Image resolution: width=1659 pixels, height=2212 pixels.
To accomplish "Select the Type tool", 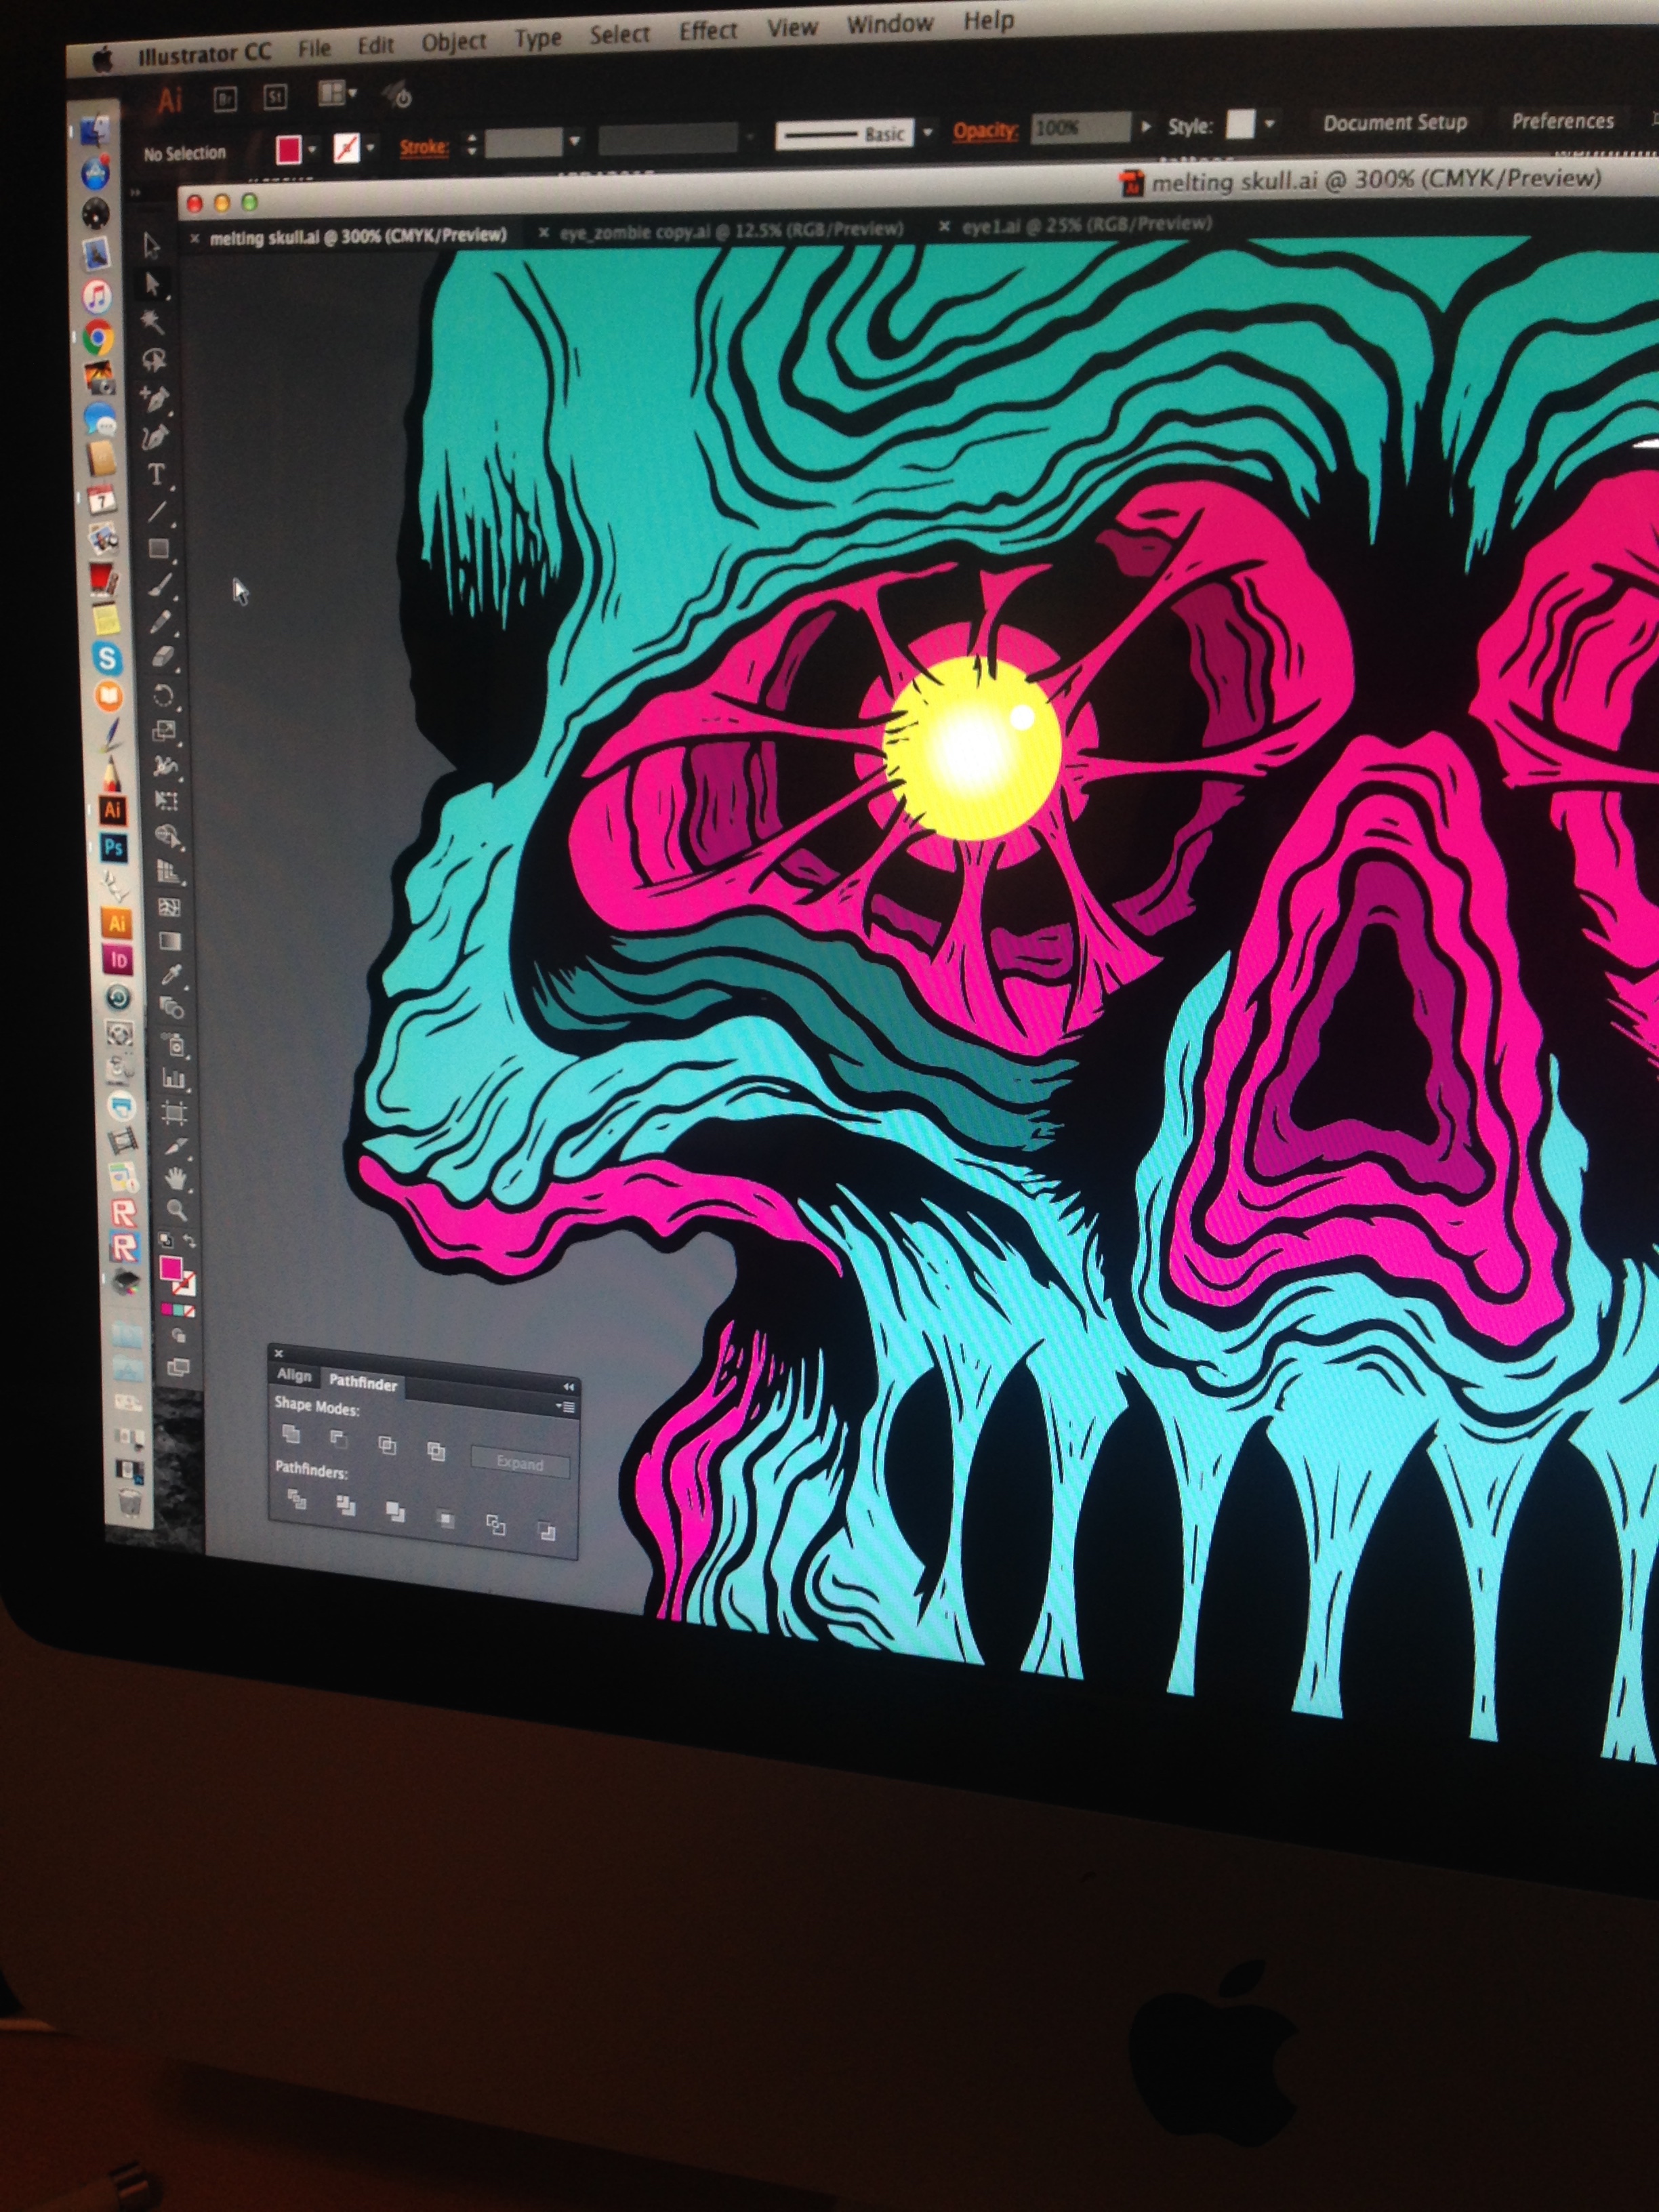I will (x=157, y=474).
